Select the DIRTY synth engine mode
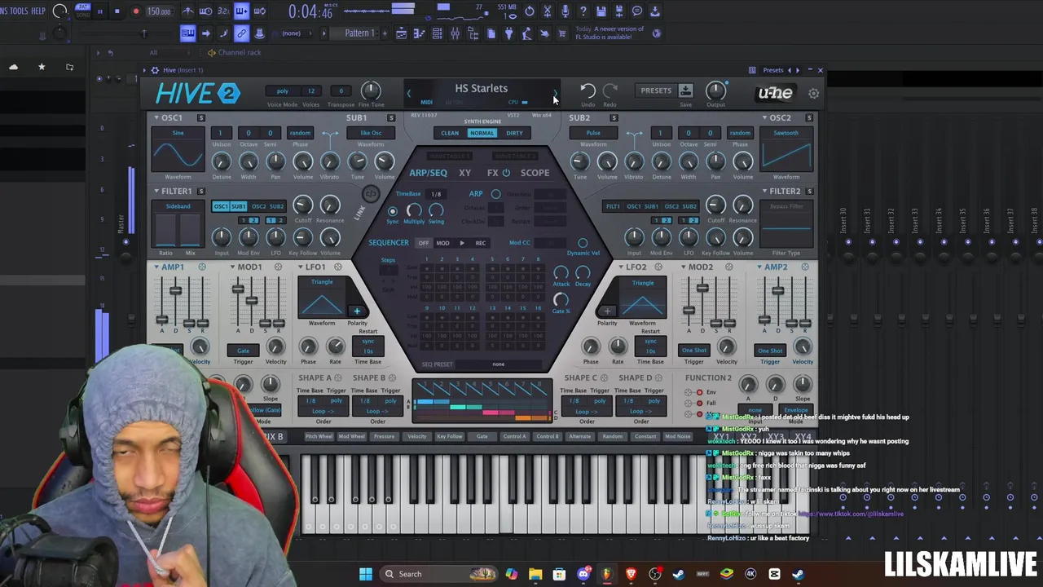The width and height of the screenshot is (1043, 587). pos(514,133)
